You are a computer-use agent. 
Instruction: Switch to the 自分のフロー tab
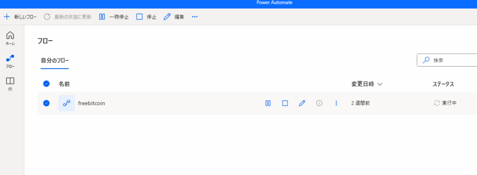(x=55, y=60)
